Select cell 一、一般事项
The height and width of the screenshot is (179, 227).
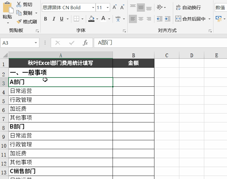[x=61, y=73]
